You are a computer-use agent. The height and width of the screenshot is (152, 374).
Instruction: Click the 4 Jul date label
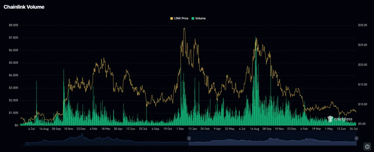[x=31, y=129]
